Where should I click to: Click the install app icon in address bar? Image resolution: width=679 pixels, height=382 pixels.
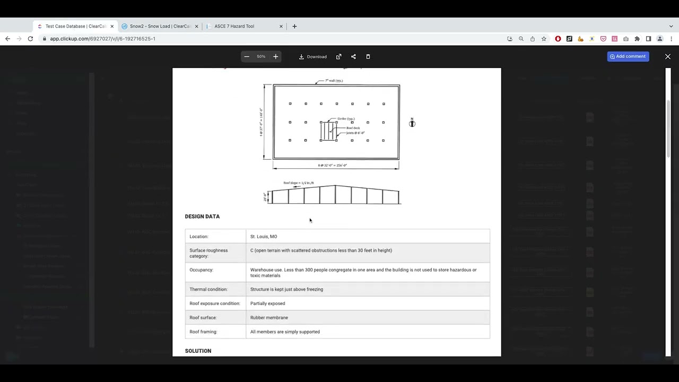tap(510, 39)
